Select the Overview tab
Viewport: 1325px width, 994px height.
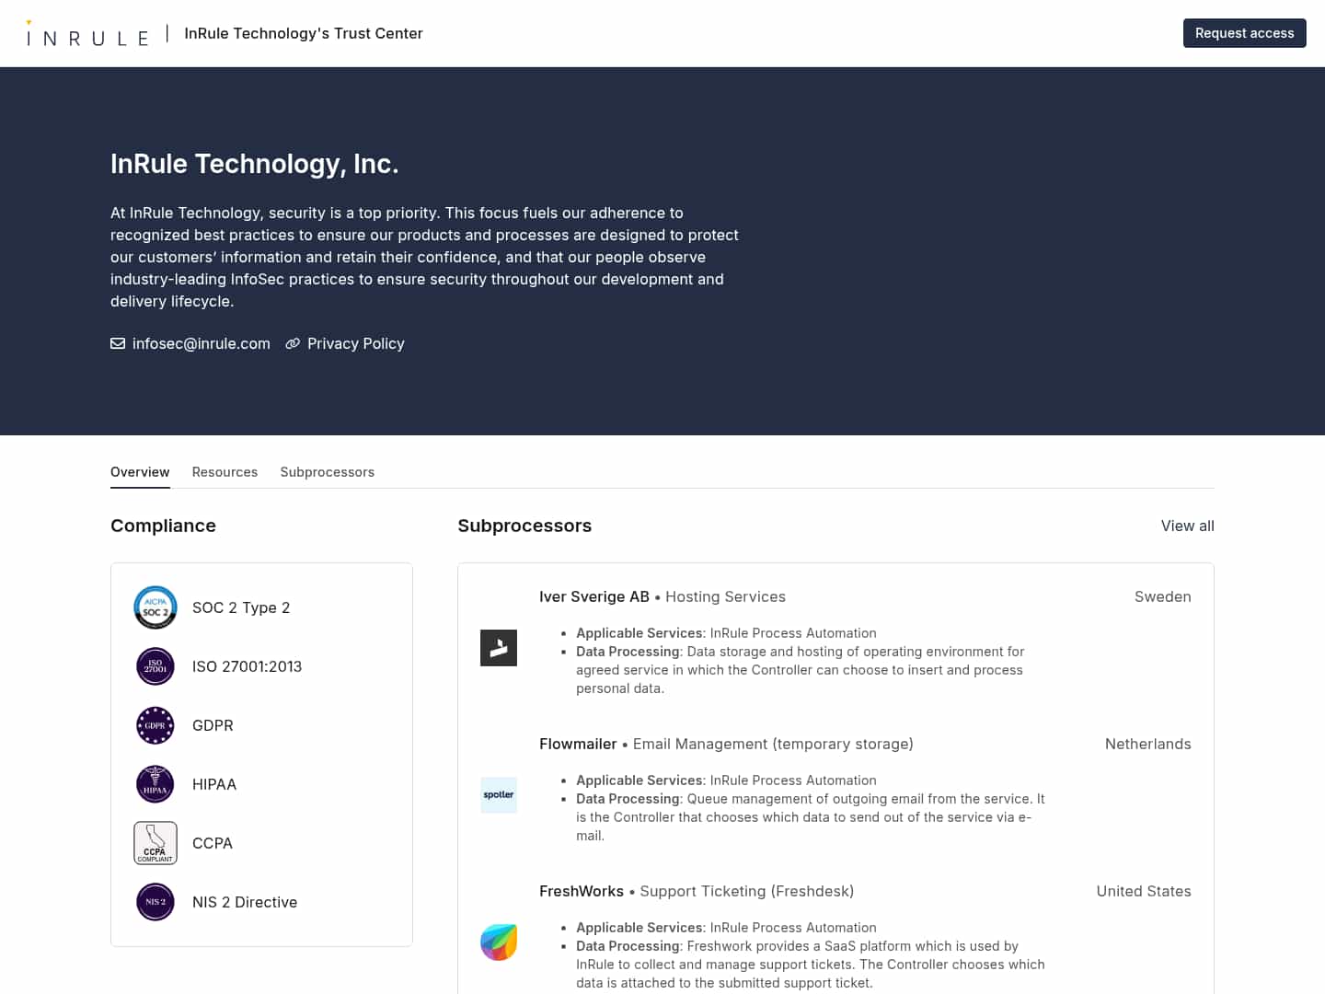coord(140,472)
